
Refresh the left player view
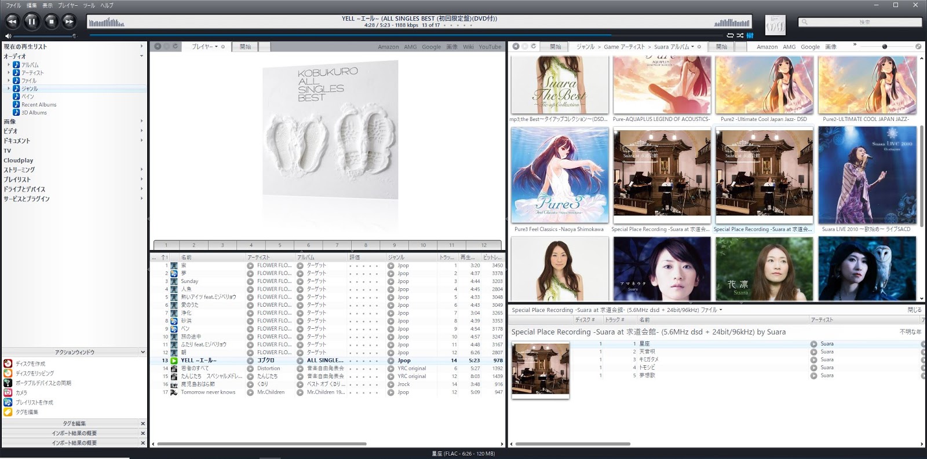point(176,46)
